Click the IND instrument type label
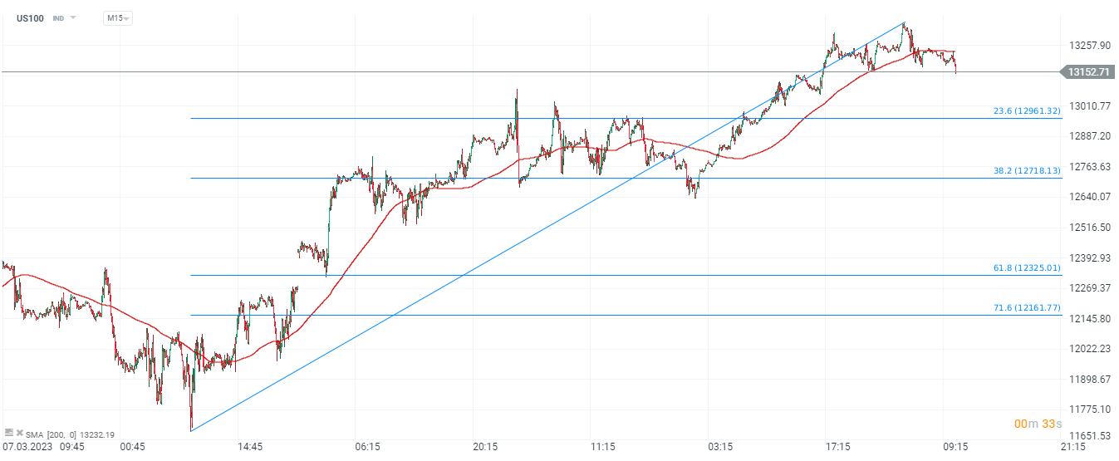This screenshot has width=1119, height=461. click(58, 17)
